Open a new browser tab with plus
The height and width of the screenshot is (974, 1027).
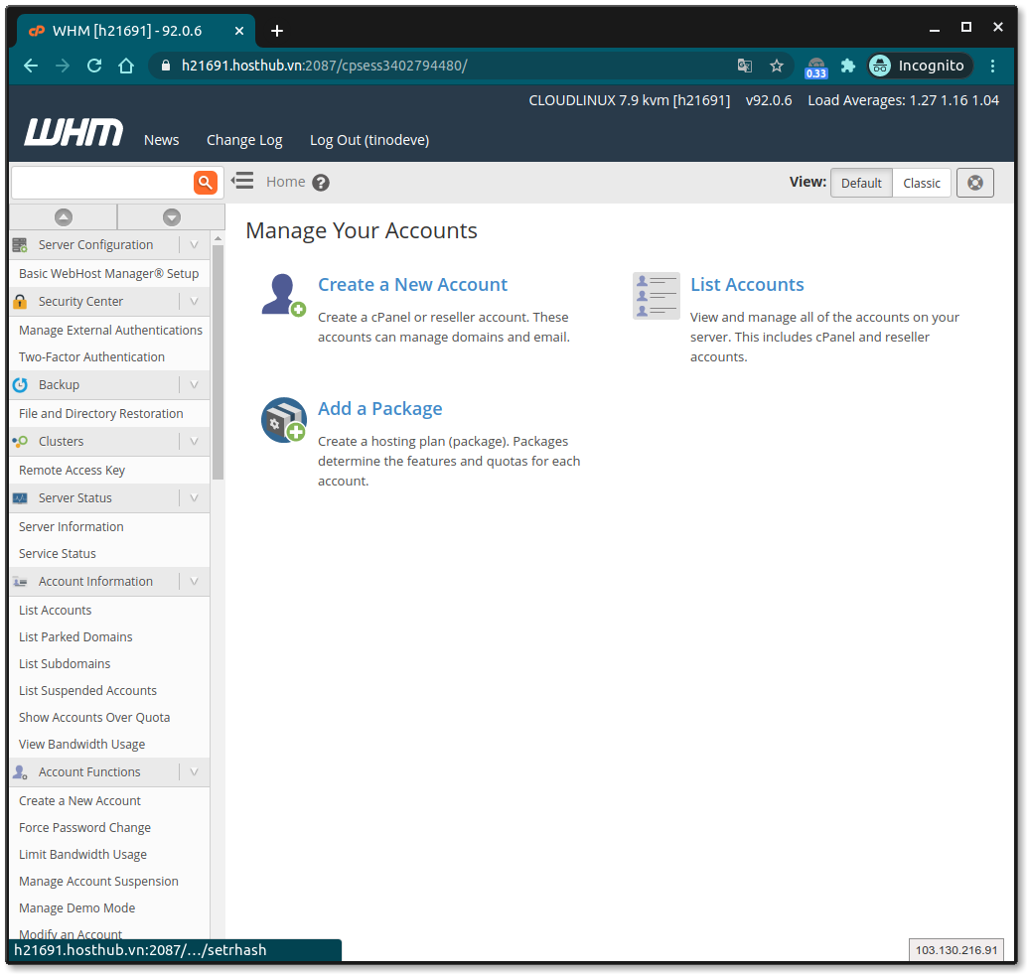[x=277, y=31]
